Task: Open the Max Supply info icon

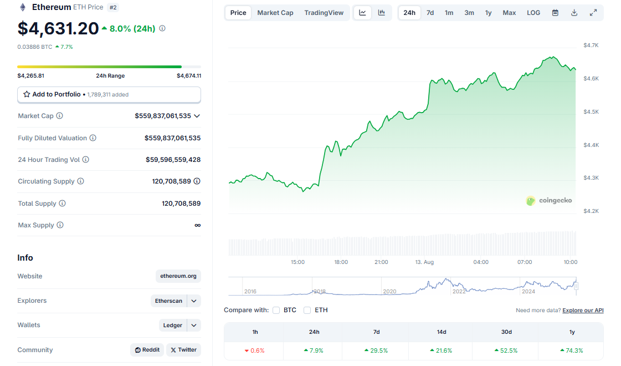Action: tap(60, 225)
